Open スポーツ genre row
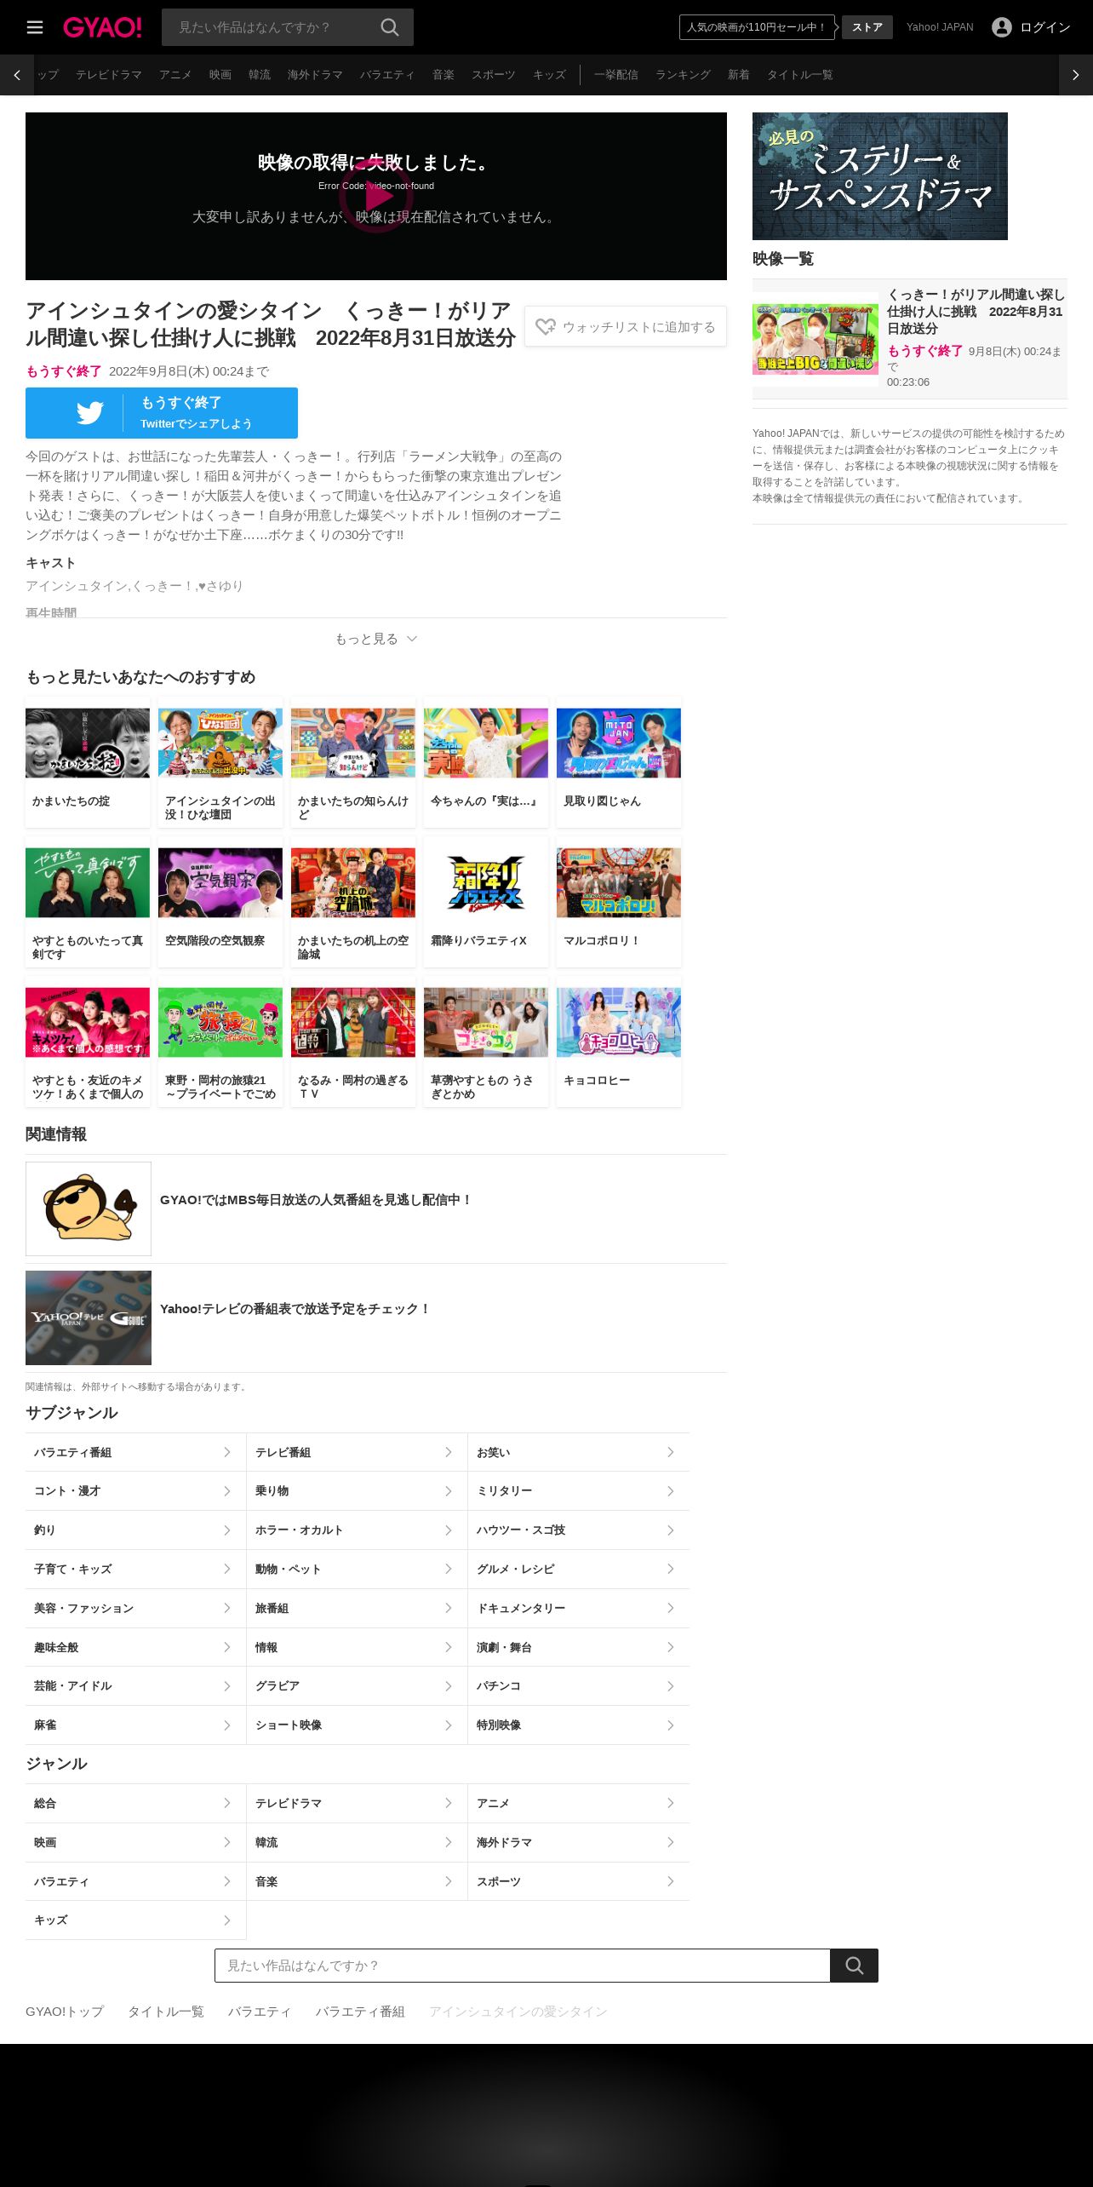Screen dimensions: 1093x2187 point(579,1881)
